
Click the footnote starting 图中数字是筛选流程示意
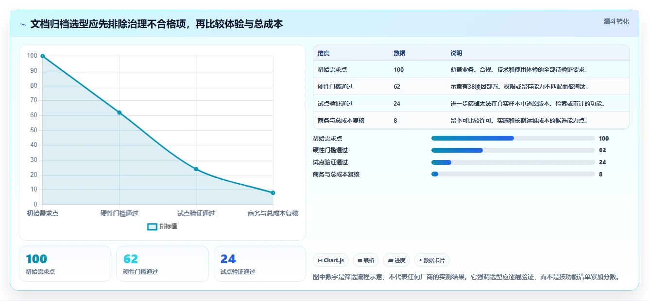click(466, 277)
